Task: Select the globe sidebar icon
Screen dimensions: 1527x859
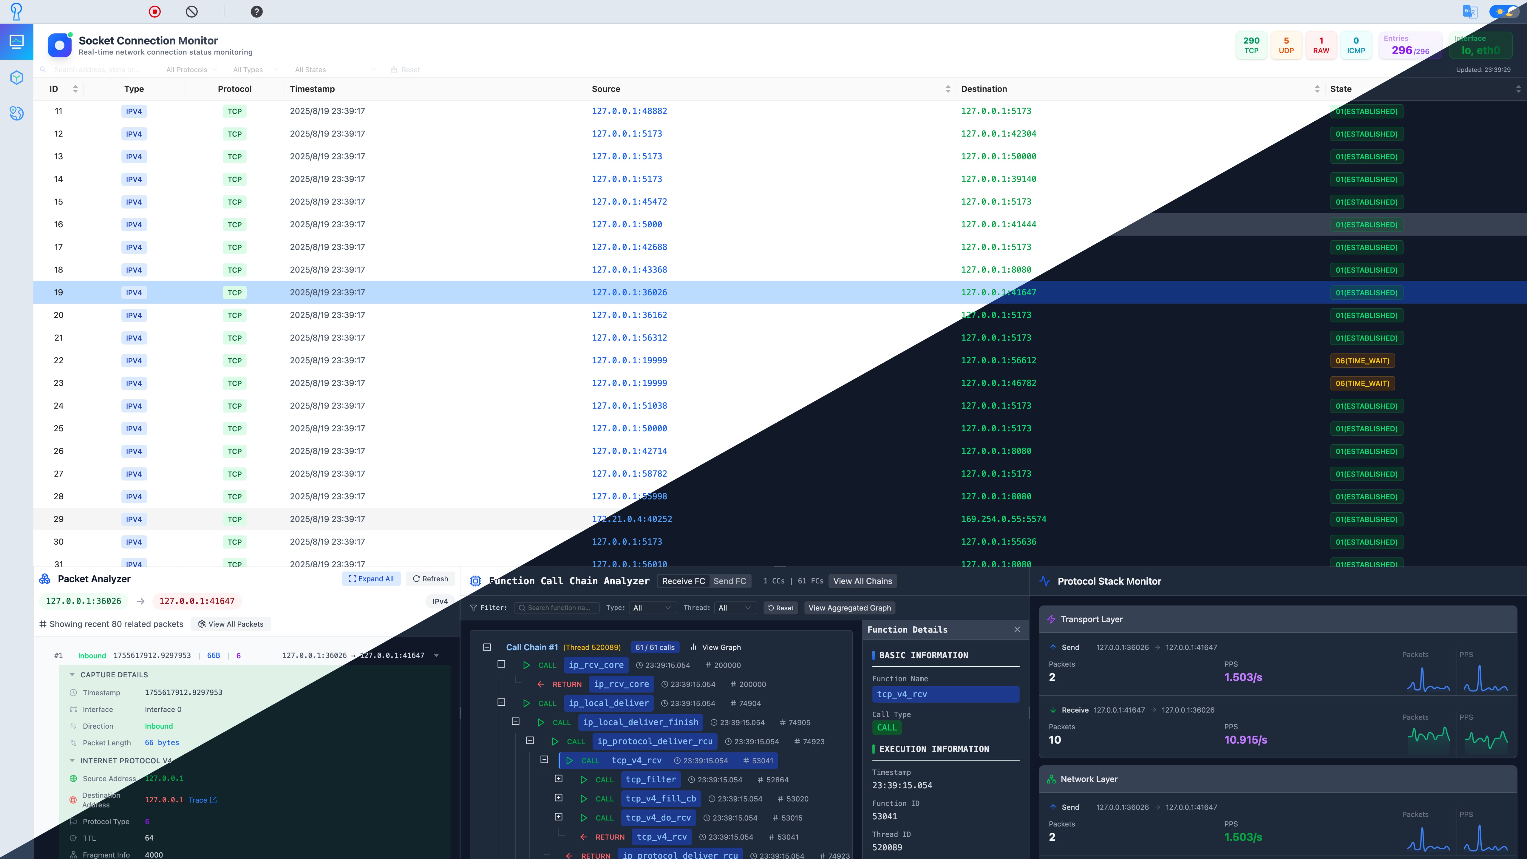Action: [x=17, y=113]
